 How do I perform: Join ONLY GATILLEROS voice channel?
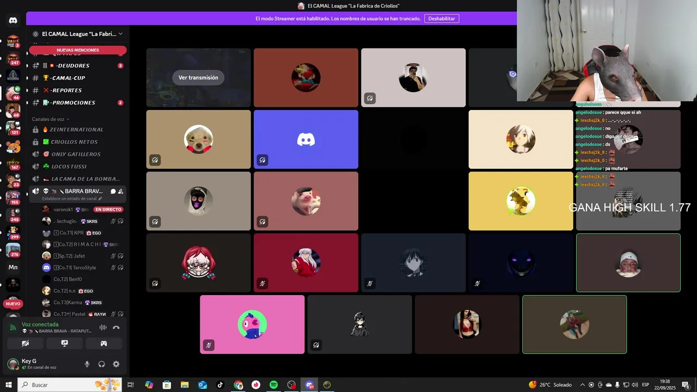[x=78, y=154]
